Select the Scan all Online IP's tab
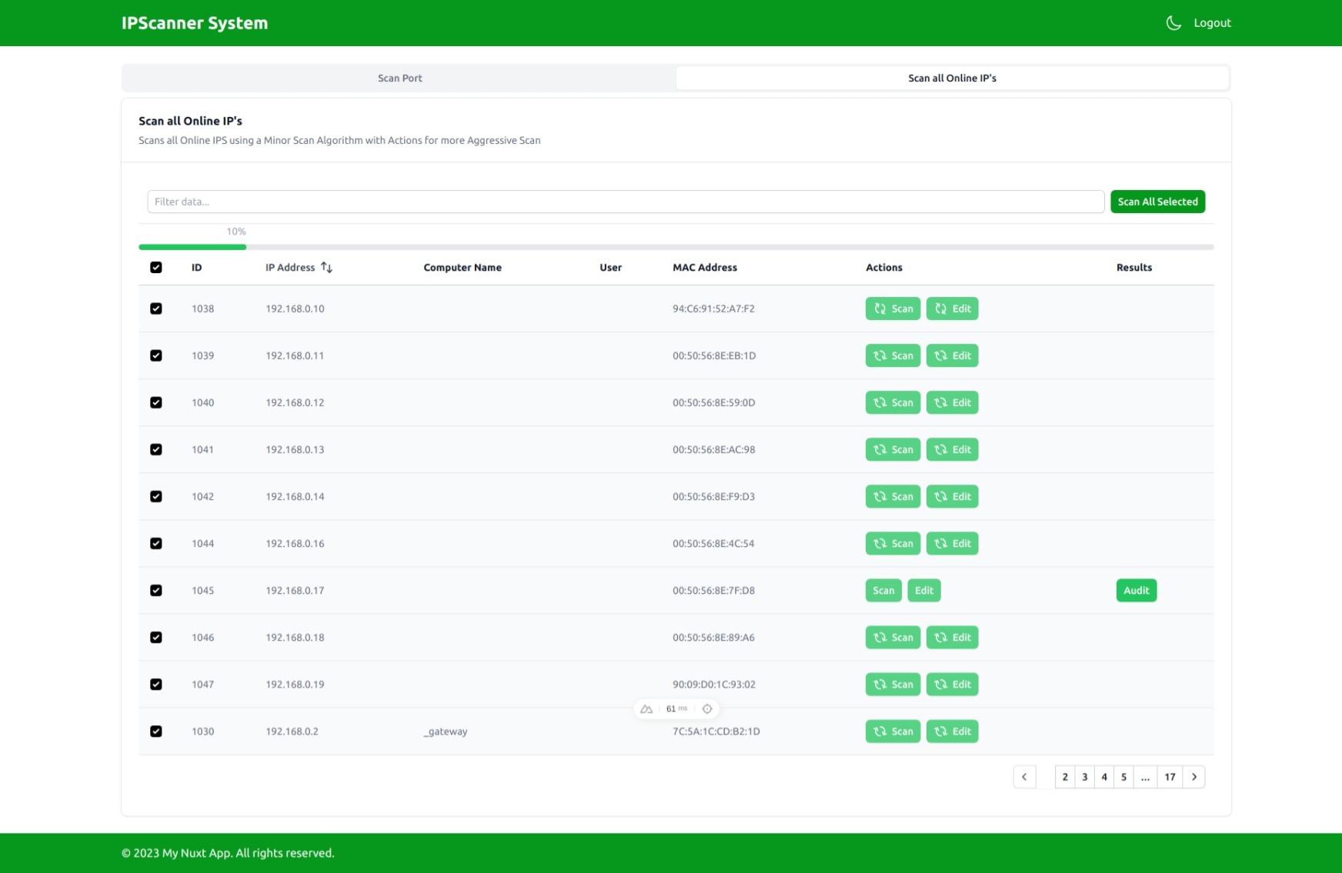This screenshot has height=873, width=1342. [952, 78]
